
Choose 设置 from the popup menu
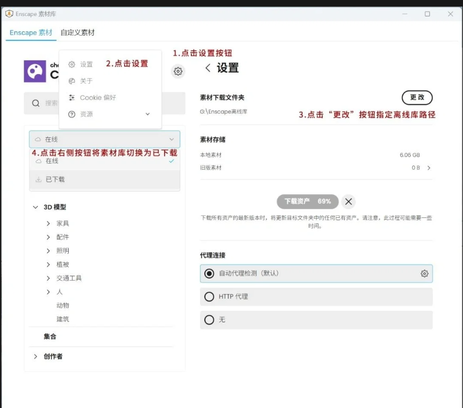pos(86,64)
